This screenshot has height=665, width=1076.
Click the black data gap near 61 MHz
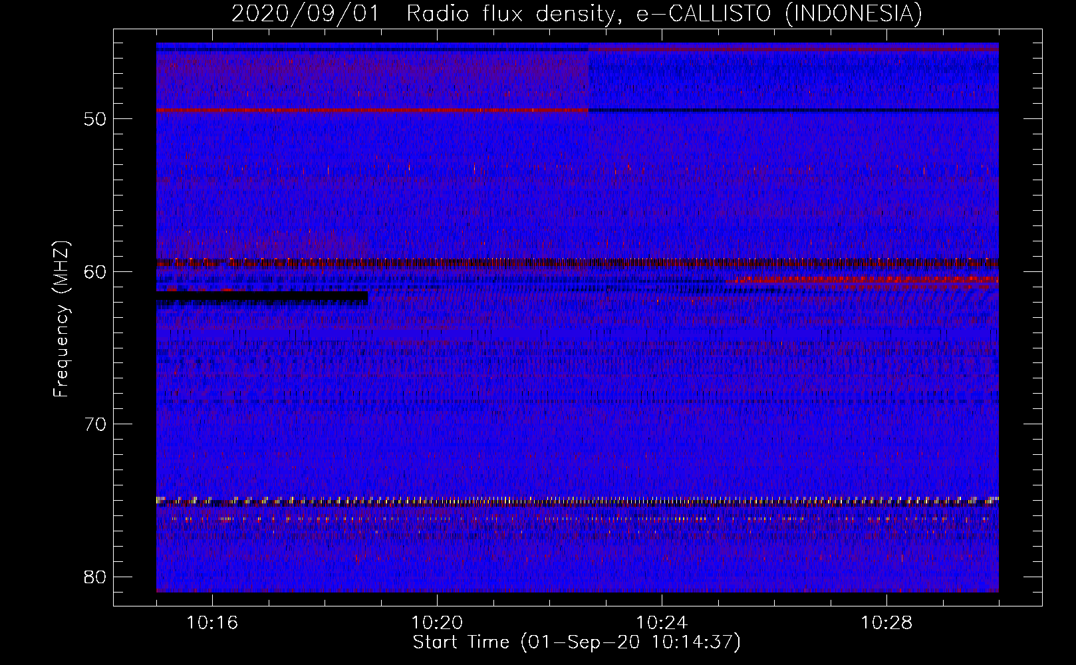(x=262, y=299)
